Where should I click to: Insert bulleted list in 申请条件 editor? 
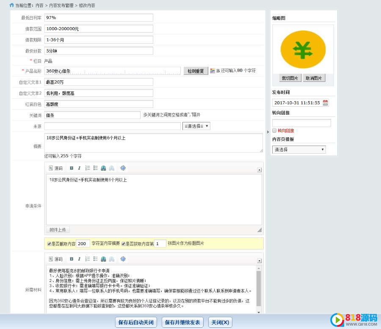tap(96, 168)
